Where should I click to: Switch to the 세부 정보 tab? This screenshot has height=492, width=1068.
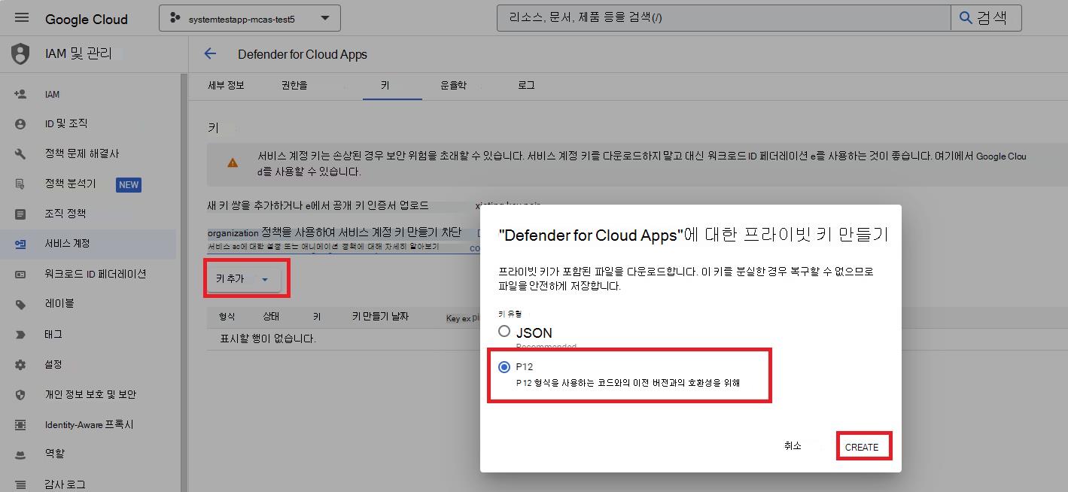click(x=226, y=86)
